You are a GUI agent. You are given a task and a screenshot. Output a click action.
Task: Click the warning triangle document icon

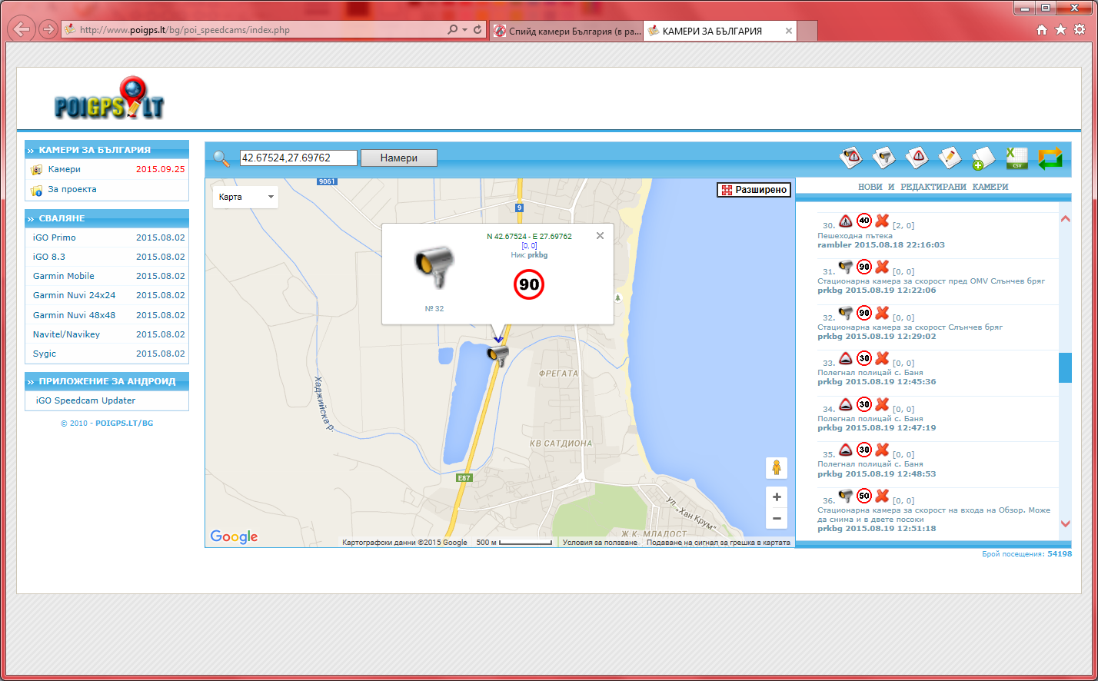click(x=917, y=158)
